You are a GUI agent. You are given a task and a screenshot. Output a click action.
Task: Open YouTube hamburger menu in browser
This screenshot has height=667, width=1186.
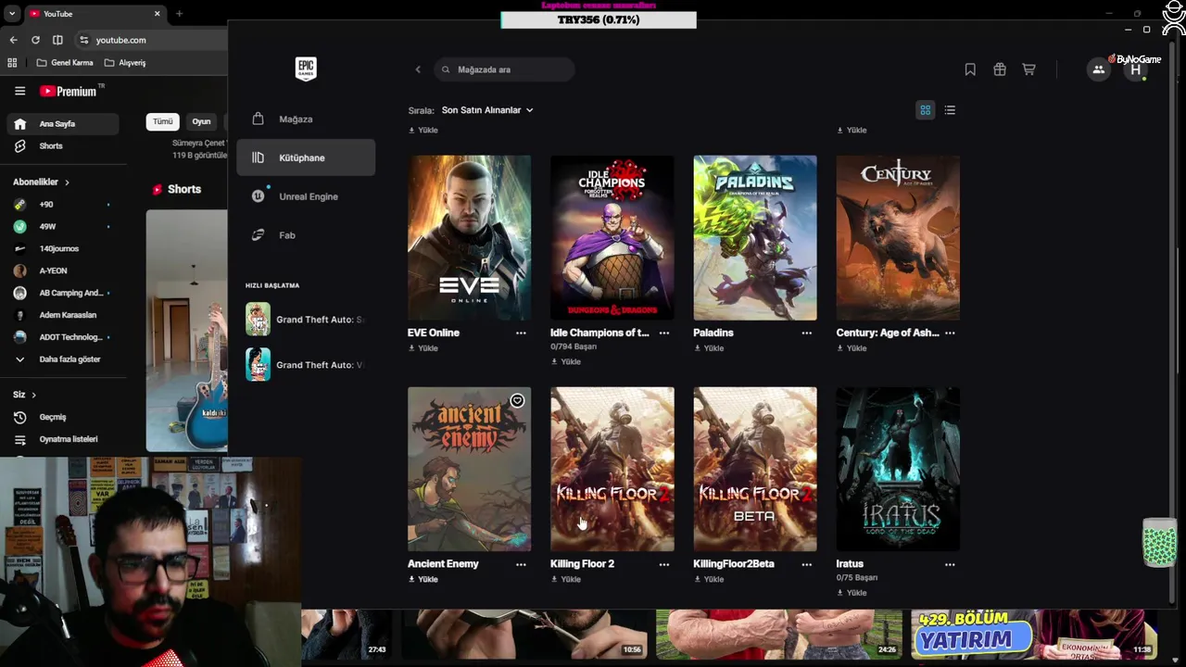click(x=19, y=91)
